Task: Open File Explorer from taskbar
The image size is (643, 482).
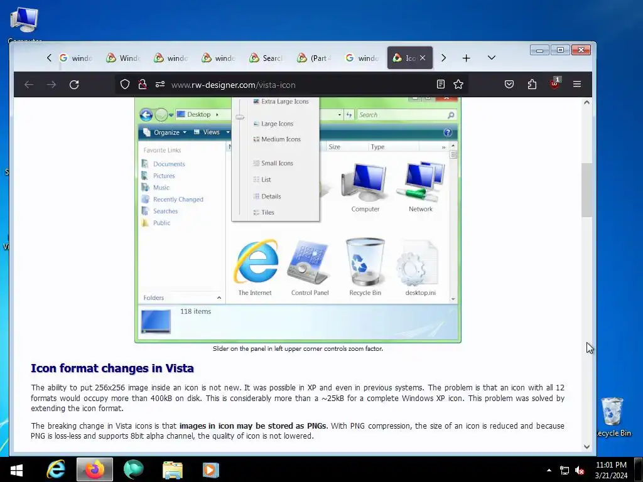Action: coord(173,469)
